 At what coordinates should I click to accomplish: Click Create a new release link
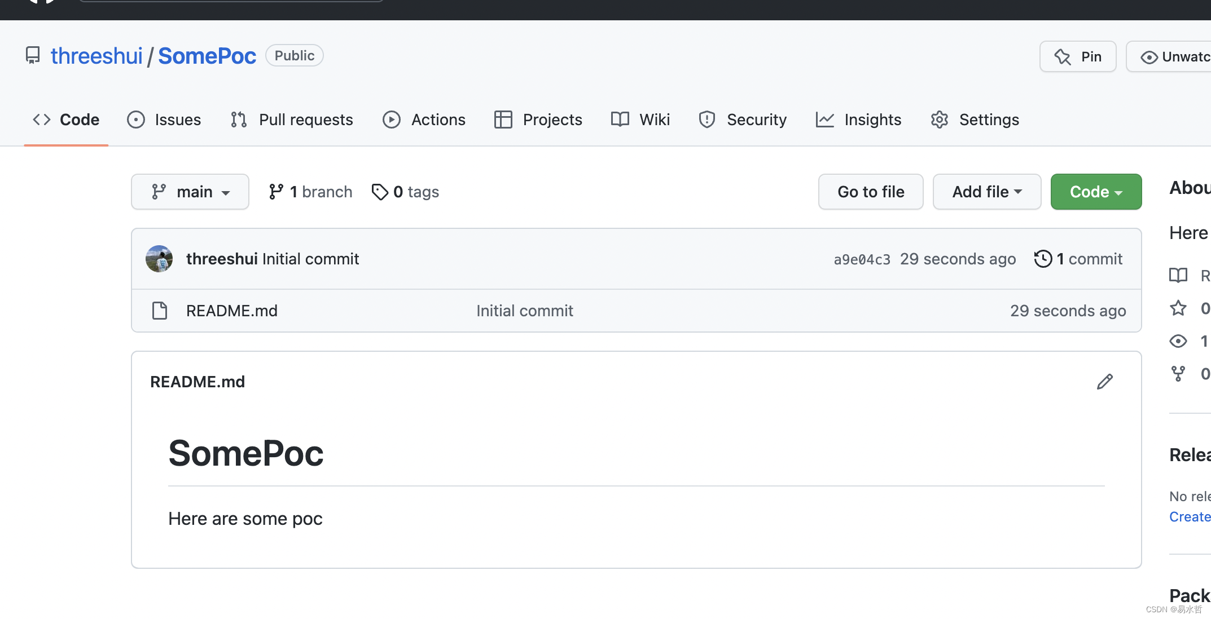click(1190, 516)
